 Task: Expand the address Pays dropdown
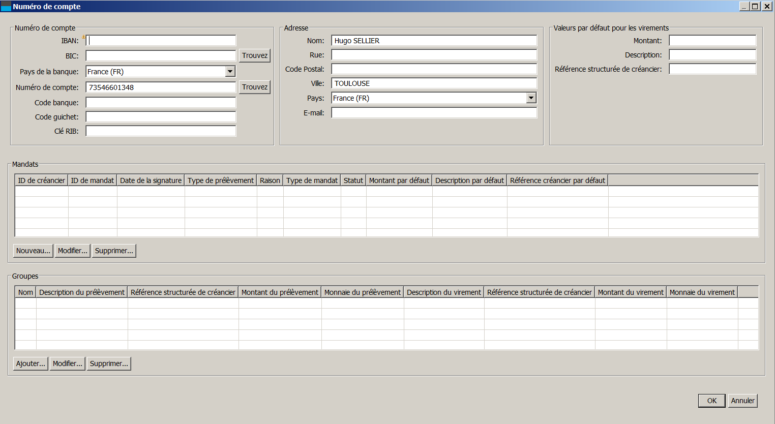pyautogui.click(x=531, y=98)
